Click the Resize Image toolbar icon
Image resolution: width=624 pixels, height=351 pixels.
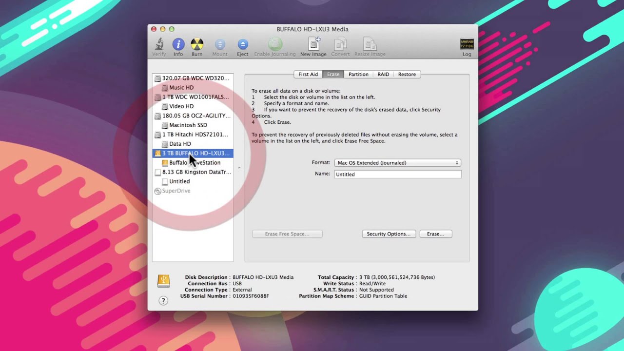click(x=370, y=44)
